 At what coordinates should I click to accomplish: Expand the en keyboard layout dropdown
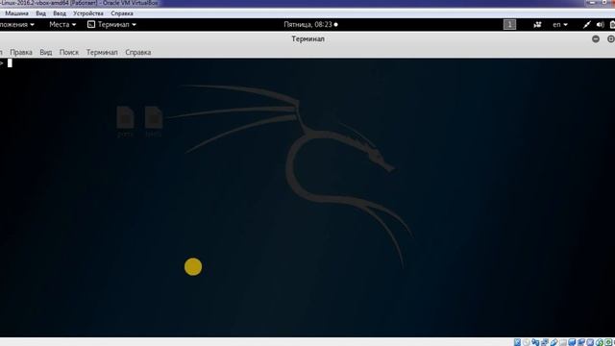[x=560, y=24]
